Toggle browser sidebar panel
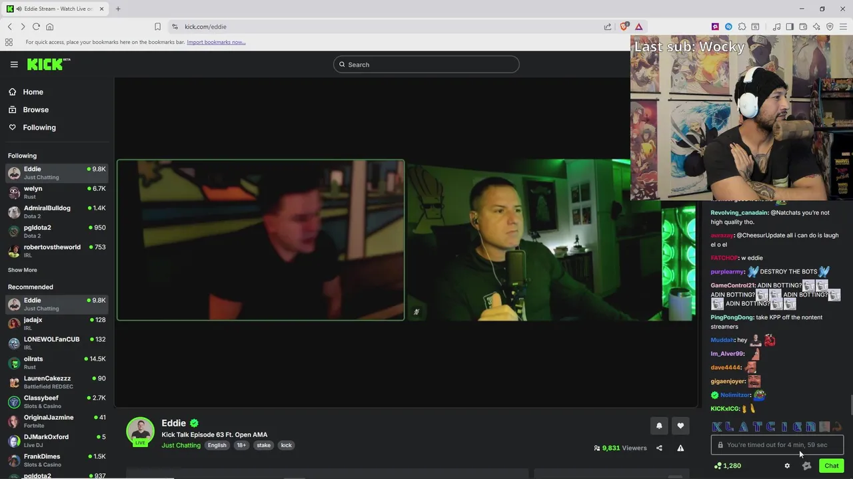The width and height of the screenshot is (853, 479). pyautogui.click(x=790, y=27)
